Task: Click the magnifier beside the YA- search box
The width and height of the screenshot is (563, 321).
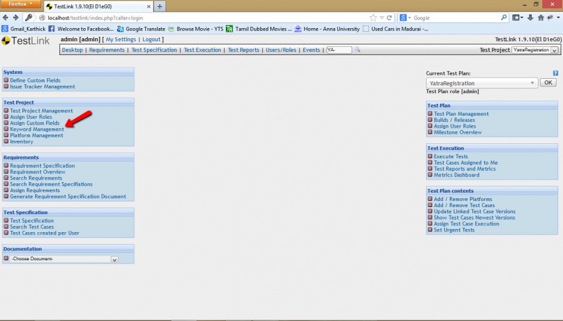Action: (x=357, y=49)
